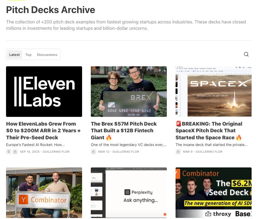Open the SpaceX rocket thumbnail

(213, 91)
